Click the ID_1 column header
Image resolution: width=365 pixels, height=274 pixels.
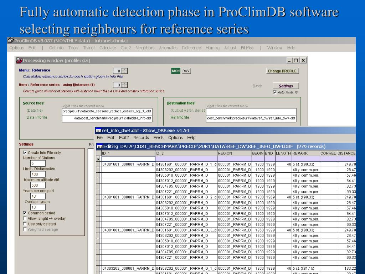[x=128, y=153]
